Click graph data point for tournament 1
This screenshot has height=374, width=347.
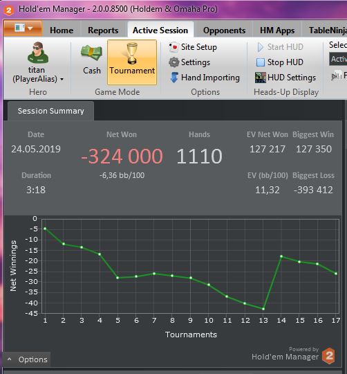tap(45, 229)
